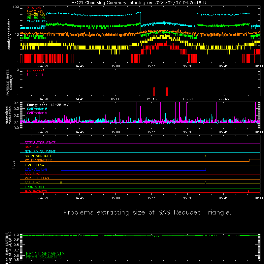Click the 0.9 tick on the livetime y-axis
Screen dimensions: 264x264
tap(16, 239)
